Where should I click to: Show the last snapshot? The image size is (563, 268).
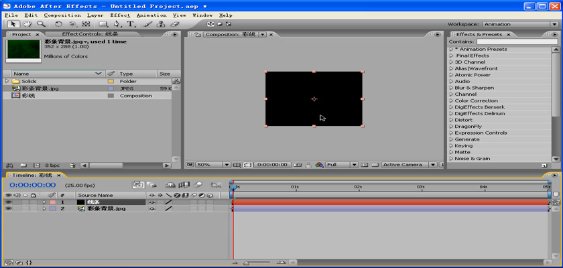pos(308,165)
